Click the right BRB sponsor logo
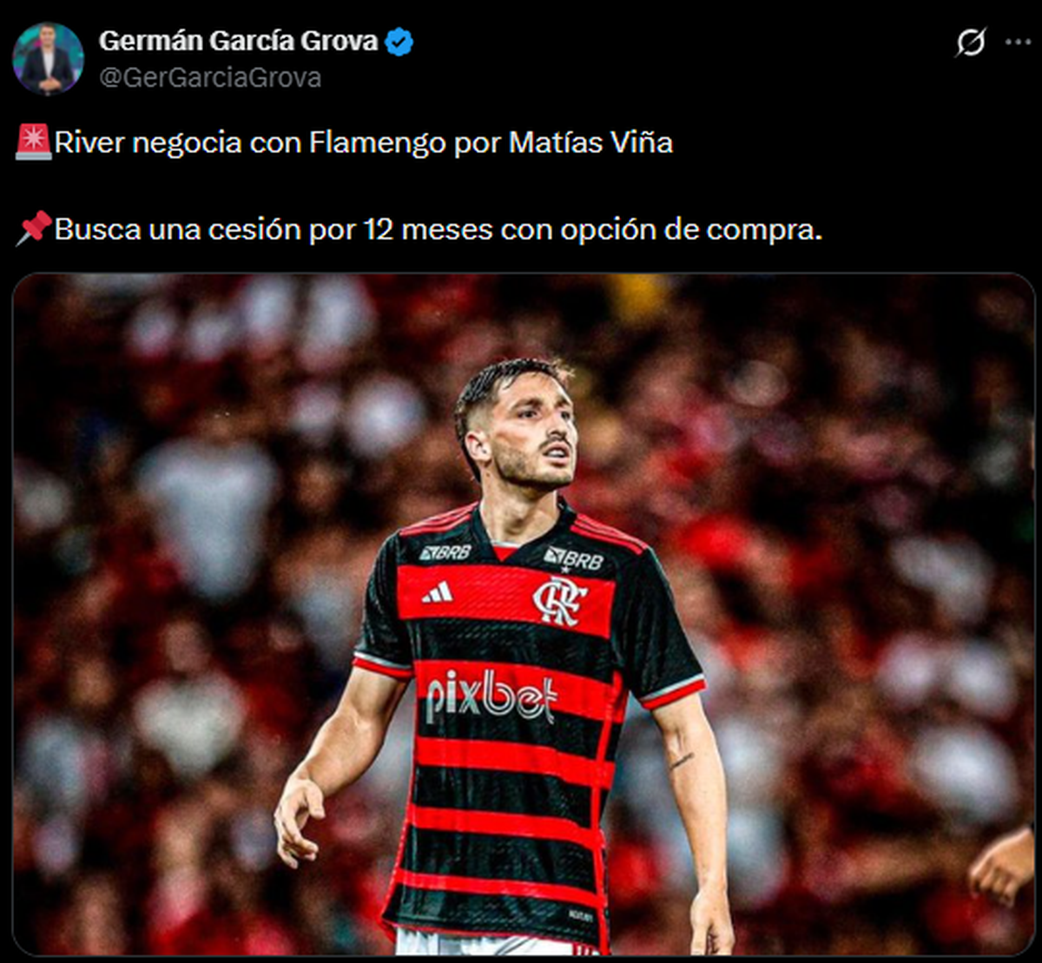Image resolution: width=1042 pixels, height=963 pixels. [x=572, y=558]
